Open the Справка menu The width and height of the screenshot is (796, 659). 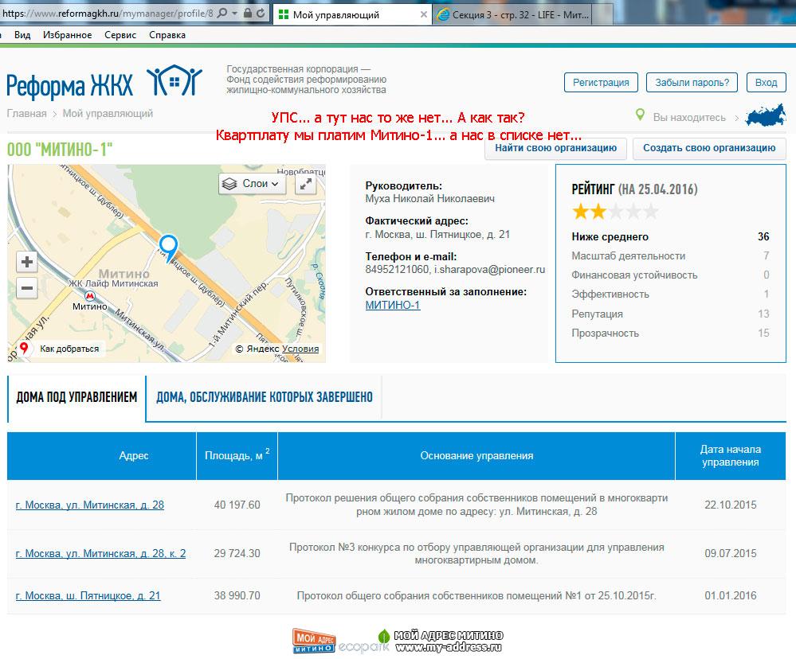point(167,35)
